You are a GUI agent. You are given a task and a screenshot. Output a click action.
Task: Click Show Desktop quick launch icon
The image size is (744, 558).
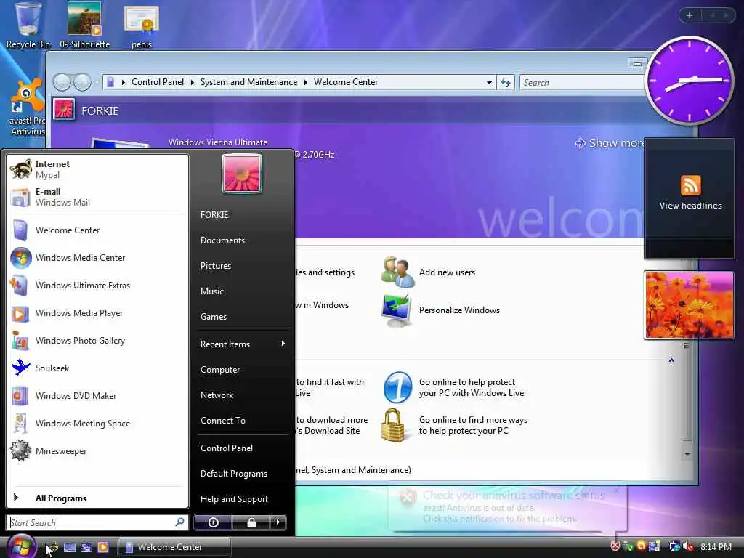coord(70,547)
